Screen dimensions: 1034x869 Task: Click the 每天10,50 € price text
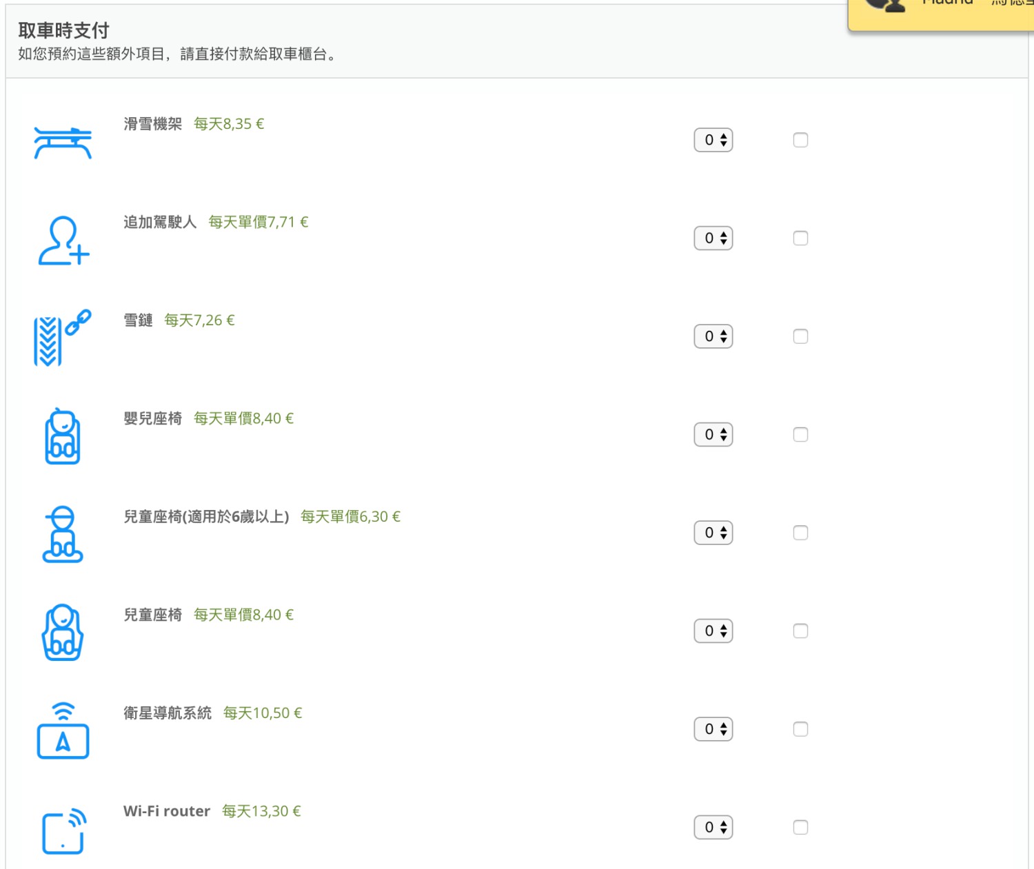[x=263, y=713]
